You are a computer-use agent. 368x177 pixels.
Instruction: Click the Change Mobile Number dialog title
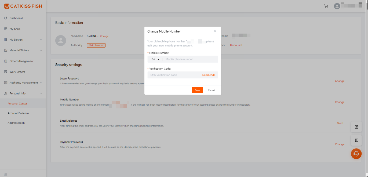(x=164, y=31)
